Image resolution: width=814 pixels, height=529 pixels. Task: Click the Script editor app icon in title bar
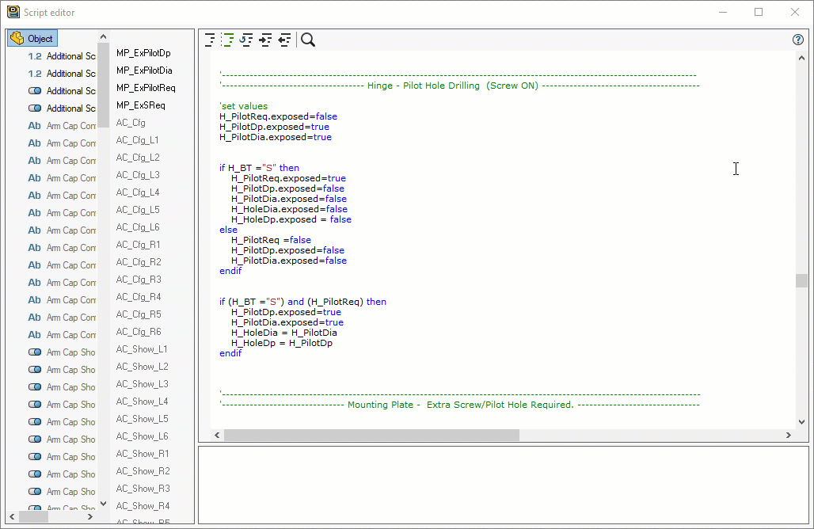[13, 12]
